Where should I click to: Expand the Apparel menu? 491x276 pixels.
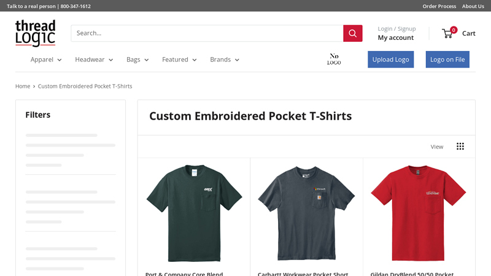(46, 59)
